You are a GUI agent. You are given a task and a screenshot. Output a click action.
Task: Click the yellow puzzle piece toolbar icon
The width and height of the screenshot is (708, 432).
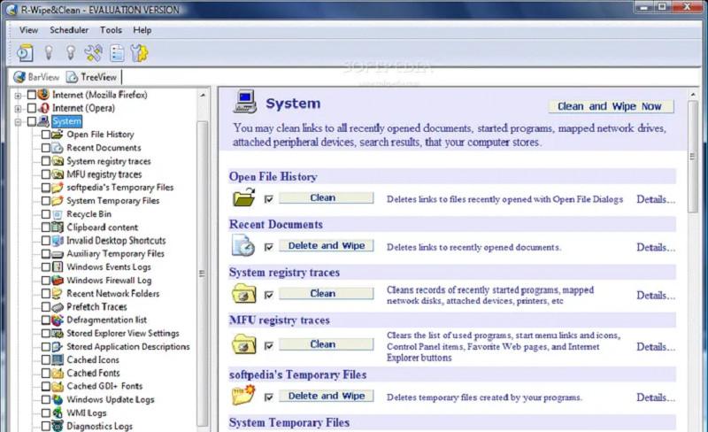[139, 52]
